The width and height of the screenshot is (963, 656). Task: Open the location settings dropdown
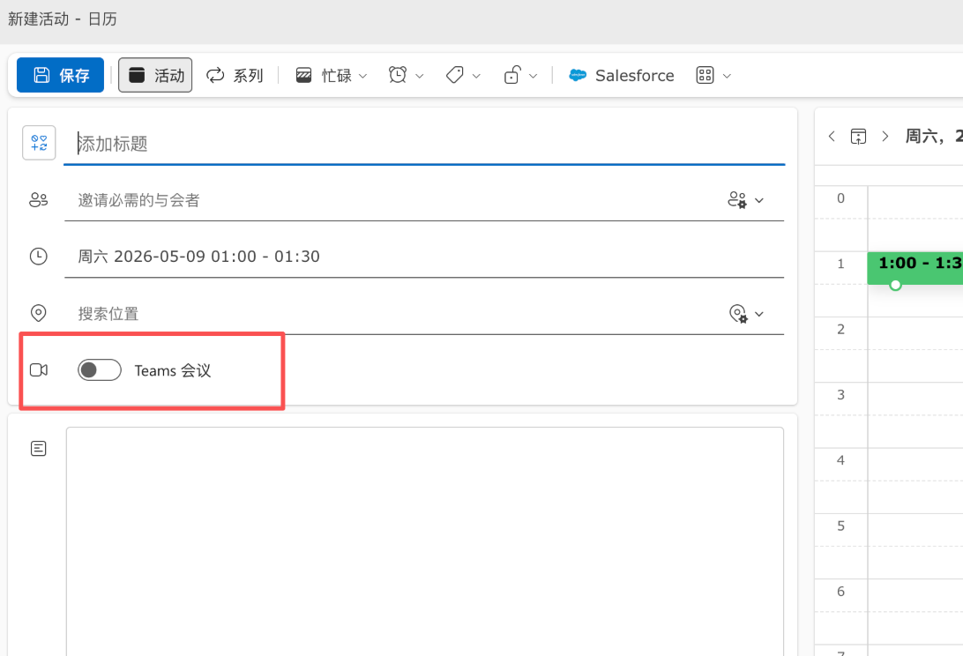746,314
